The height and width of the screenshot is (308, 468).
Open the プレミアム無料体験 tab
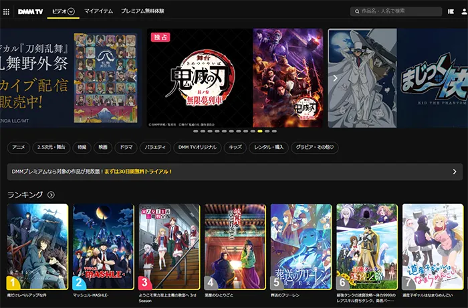point(142,11)
